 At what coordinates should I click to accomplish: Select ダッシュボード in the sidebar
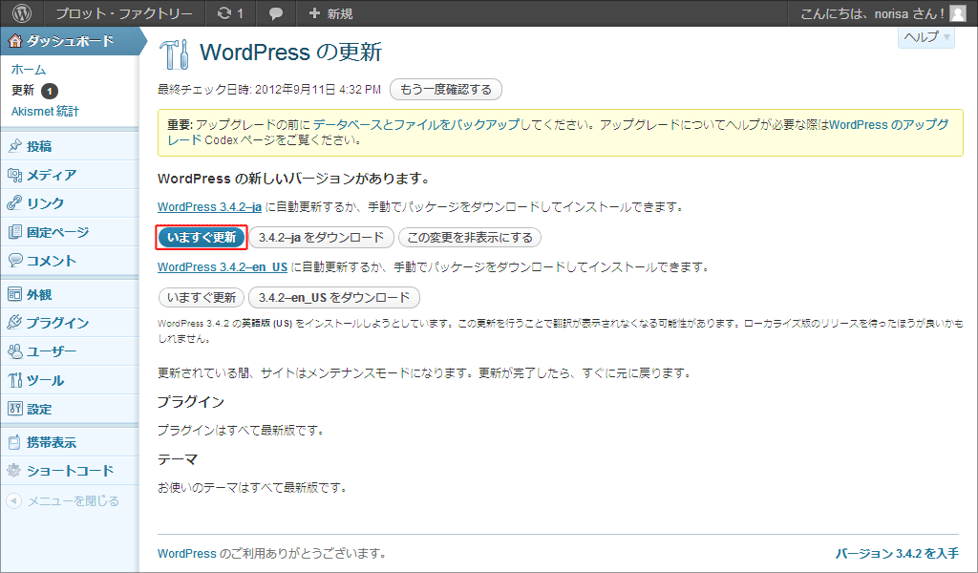click(70, 41)
